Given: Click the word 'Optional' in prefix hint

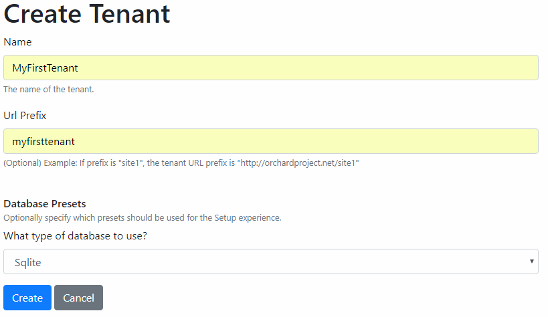Looking at the screenshot, I should (x=22, y=163).
